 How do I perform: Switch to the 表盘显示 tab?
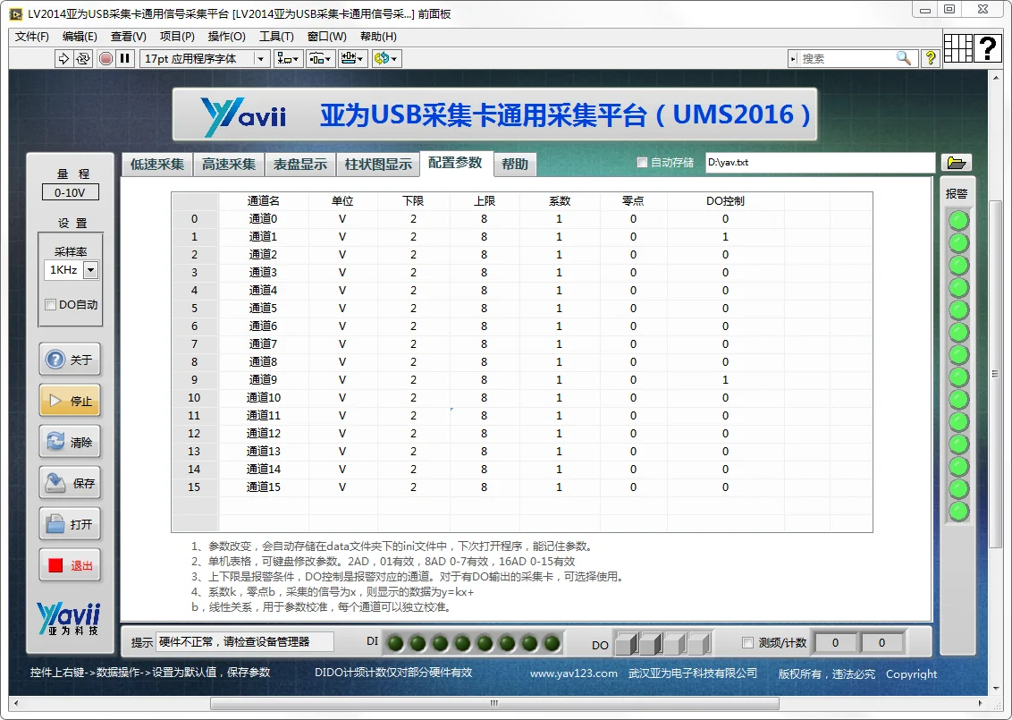(x=300, y=165)
